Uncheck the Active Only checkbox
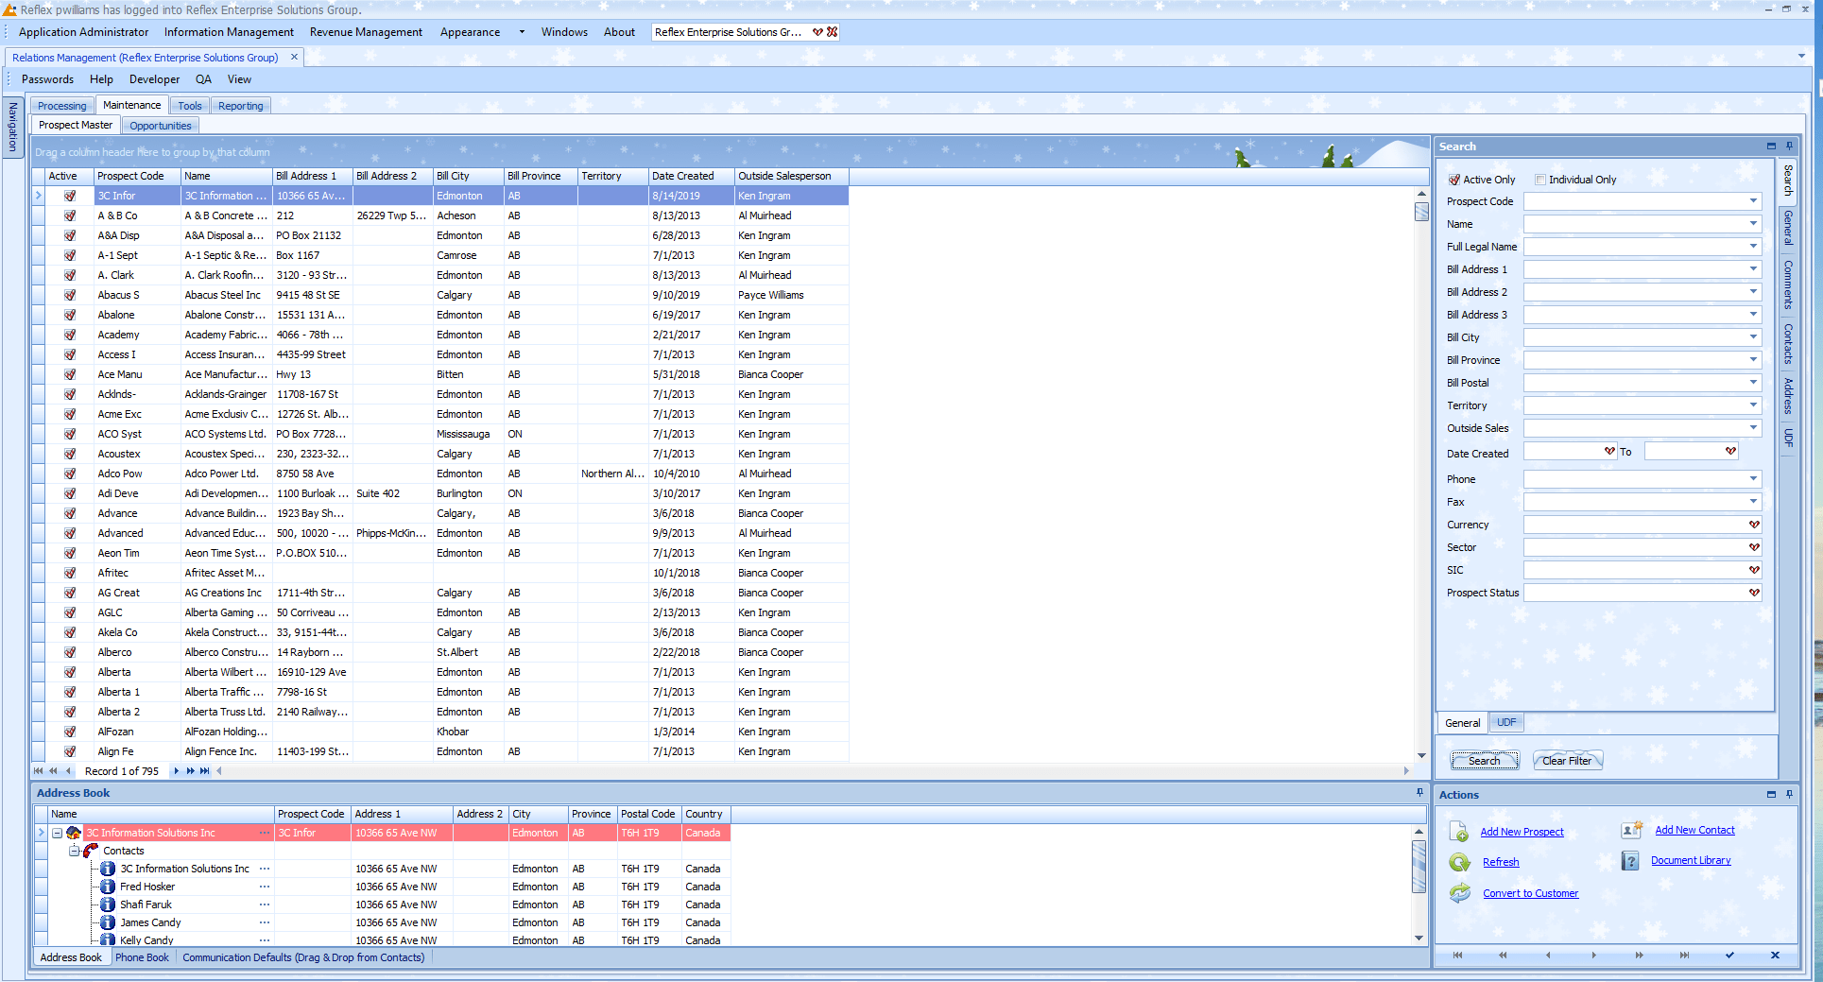Image resolution: width=1823 pixels, height=982 pixels. (x=1453, y=179)
